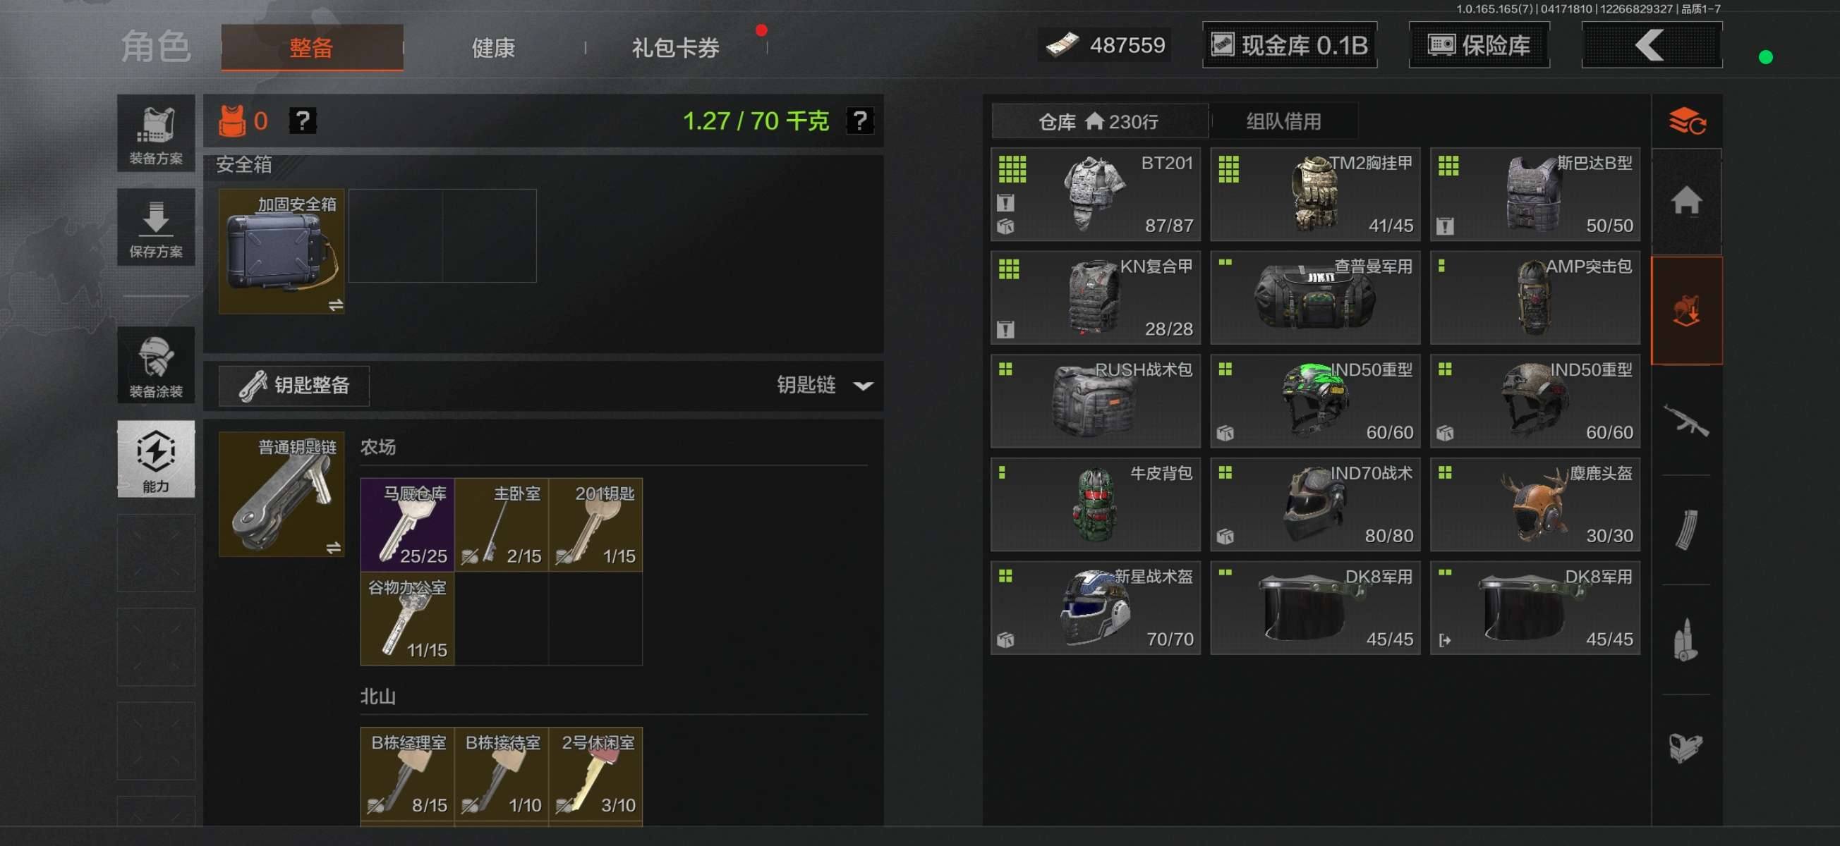
Task: Select the rifle weapons category icon
Action: coord(1686,420)
